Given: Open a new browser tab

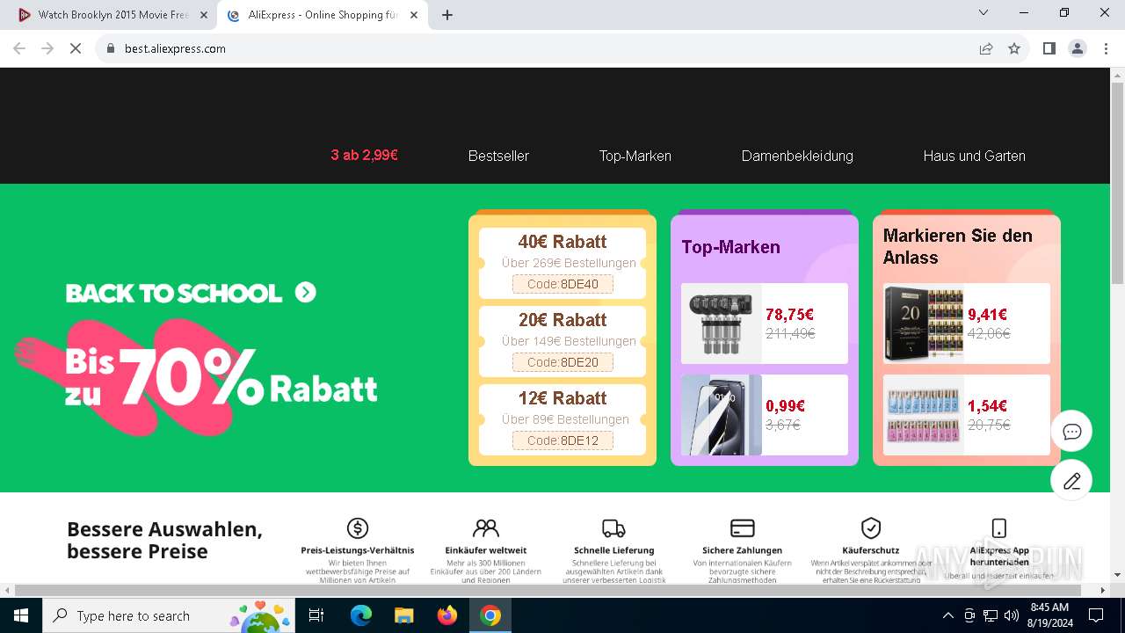Looking at the screenshot, I should 447,15.
